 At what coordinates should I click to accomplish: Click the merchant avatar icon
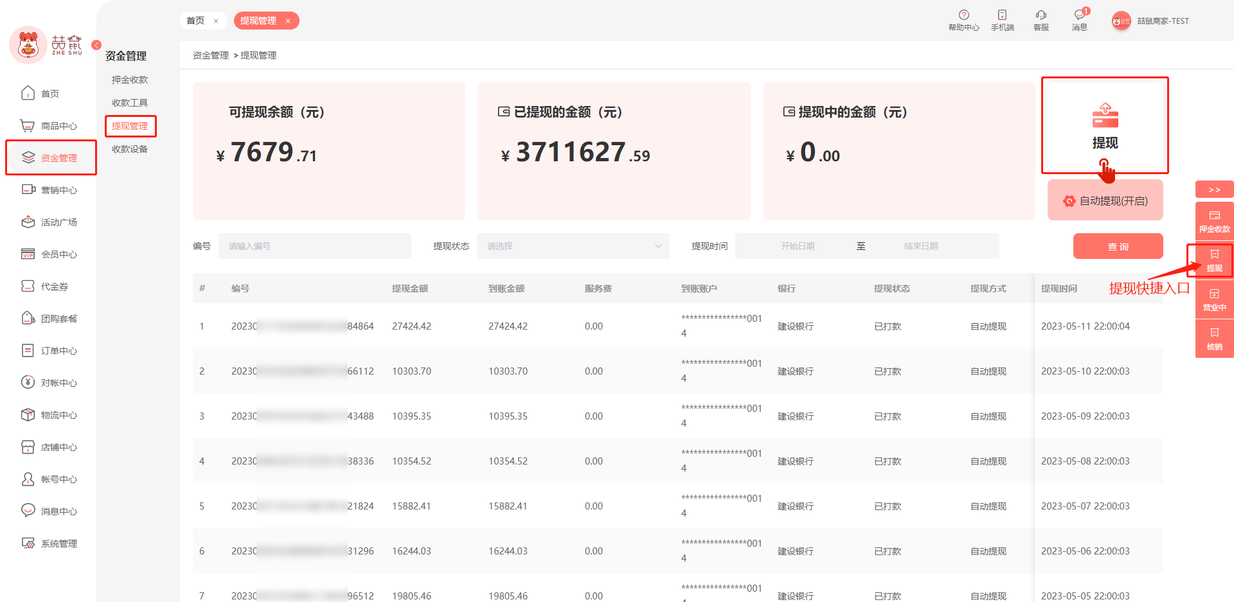click(1121, 21)
